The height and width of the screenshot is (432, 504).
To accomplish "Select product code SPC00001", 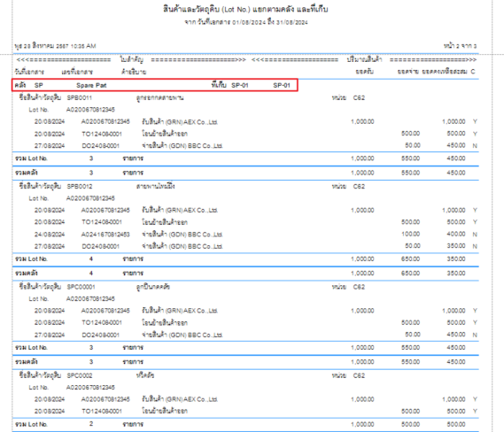I will 81,287.
